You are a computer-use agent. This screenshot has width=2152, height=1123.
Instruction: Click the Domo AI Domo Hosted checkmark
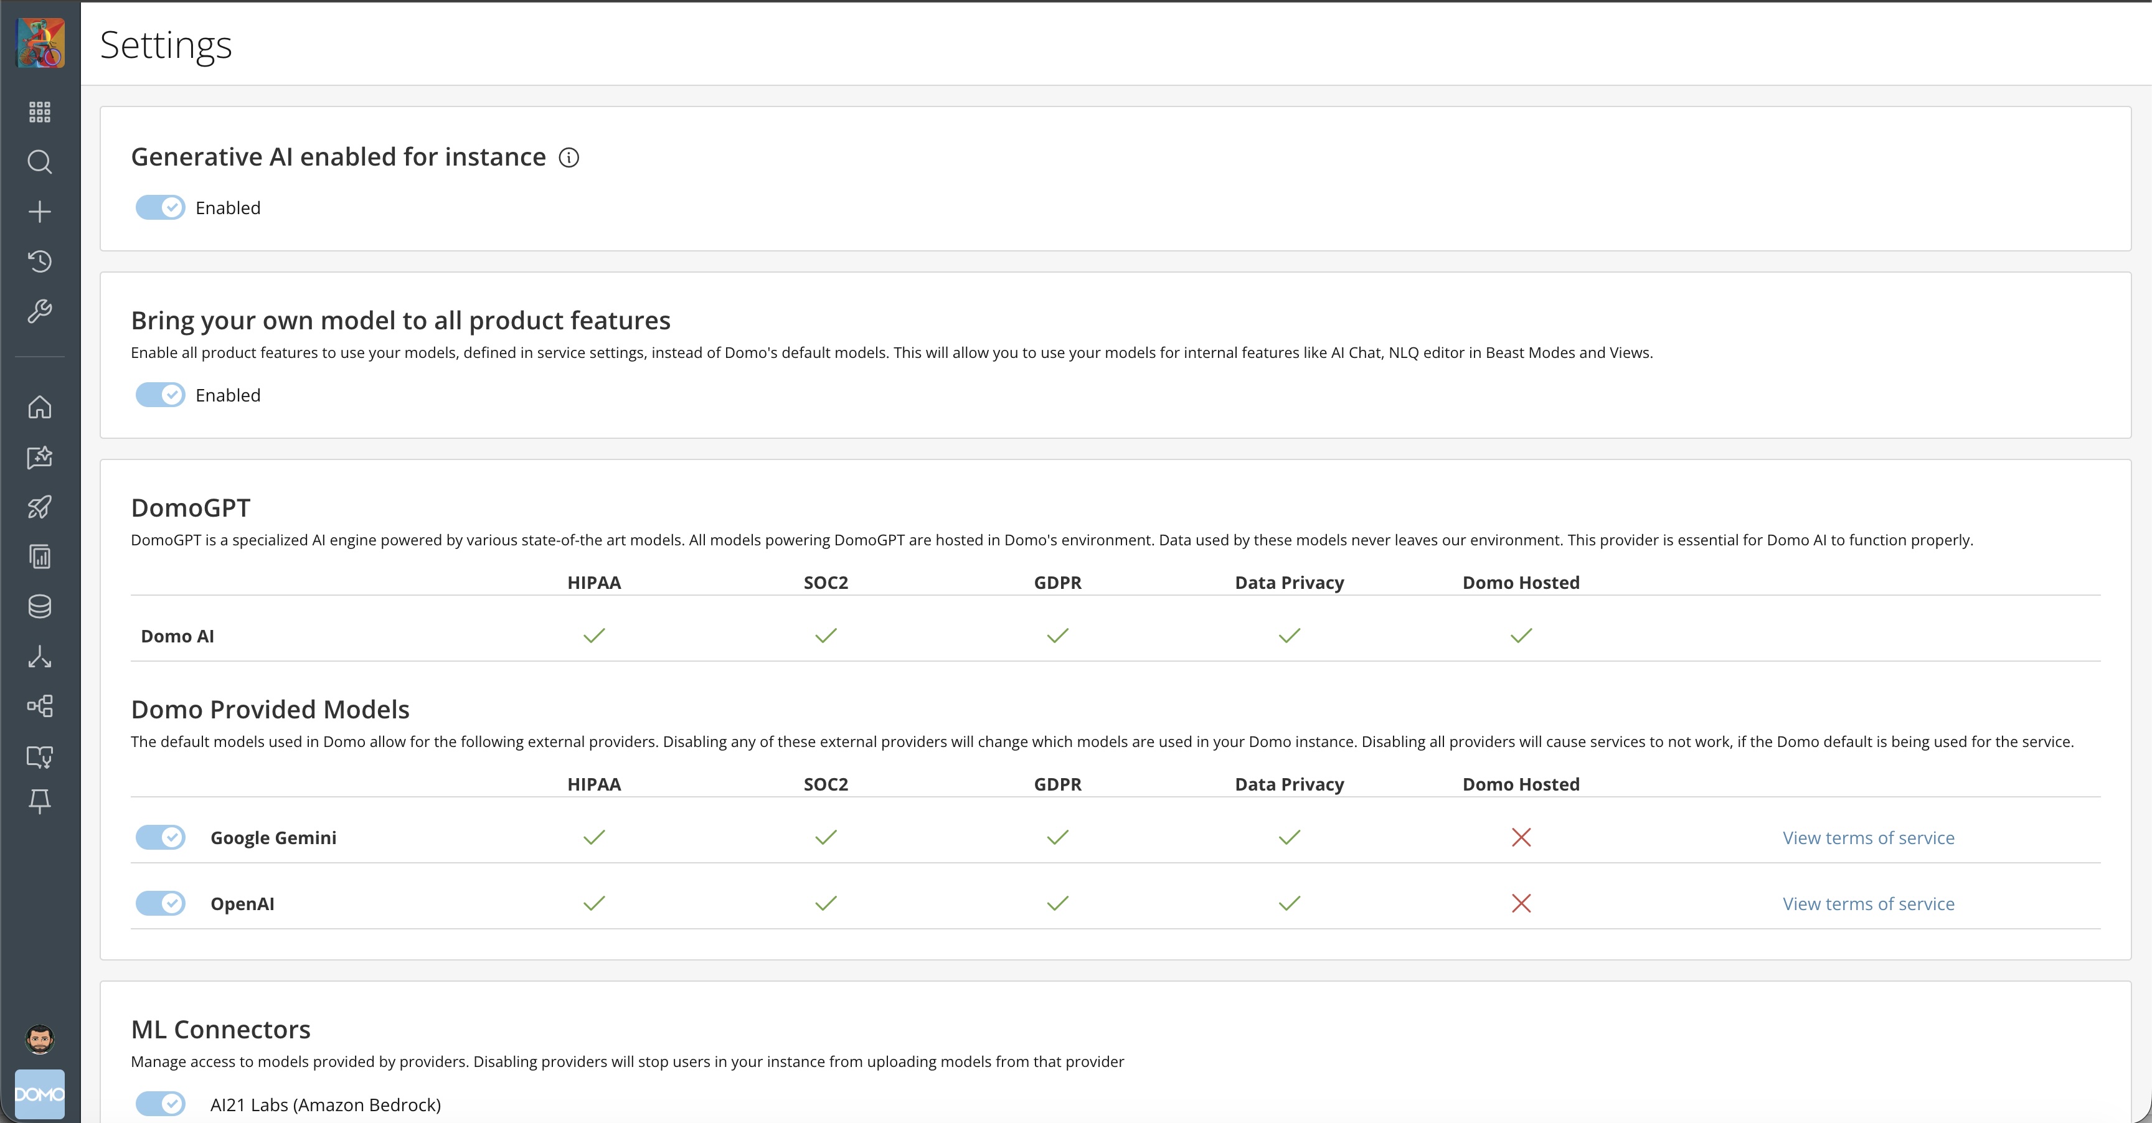(x=1521, y=636)
